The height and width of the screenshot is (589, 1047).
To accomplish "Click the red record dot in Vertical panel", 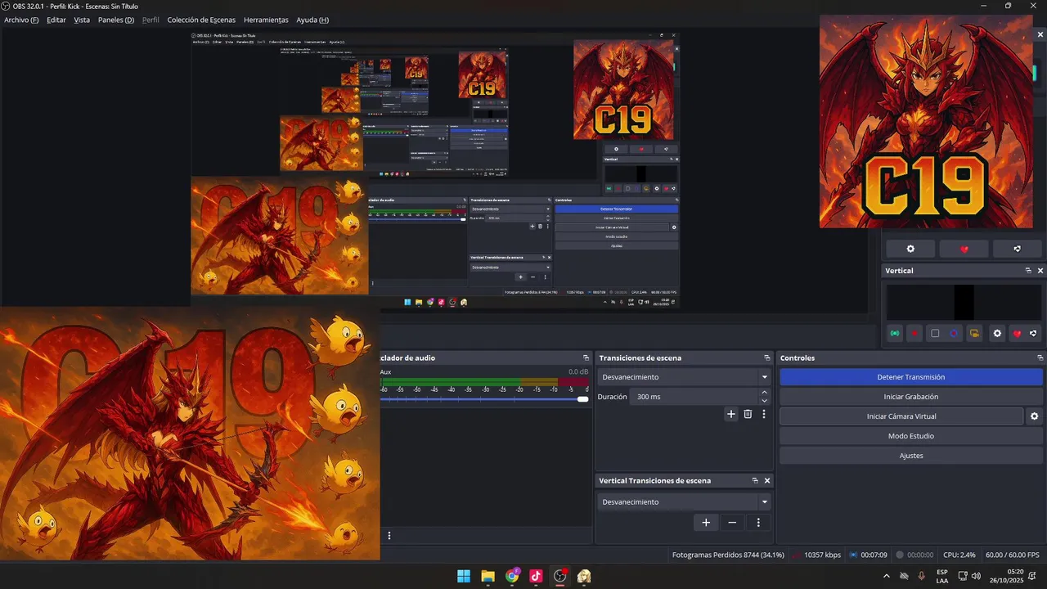I will (914, 334).
